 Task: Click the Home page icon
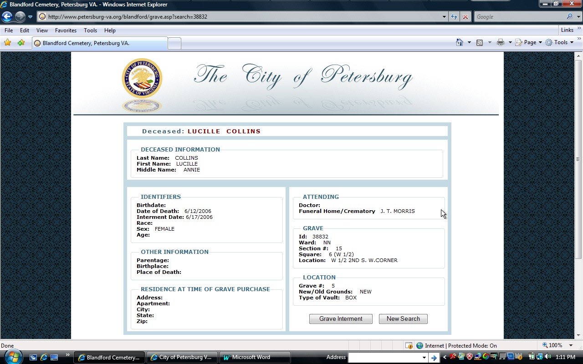tap(460, 42)
